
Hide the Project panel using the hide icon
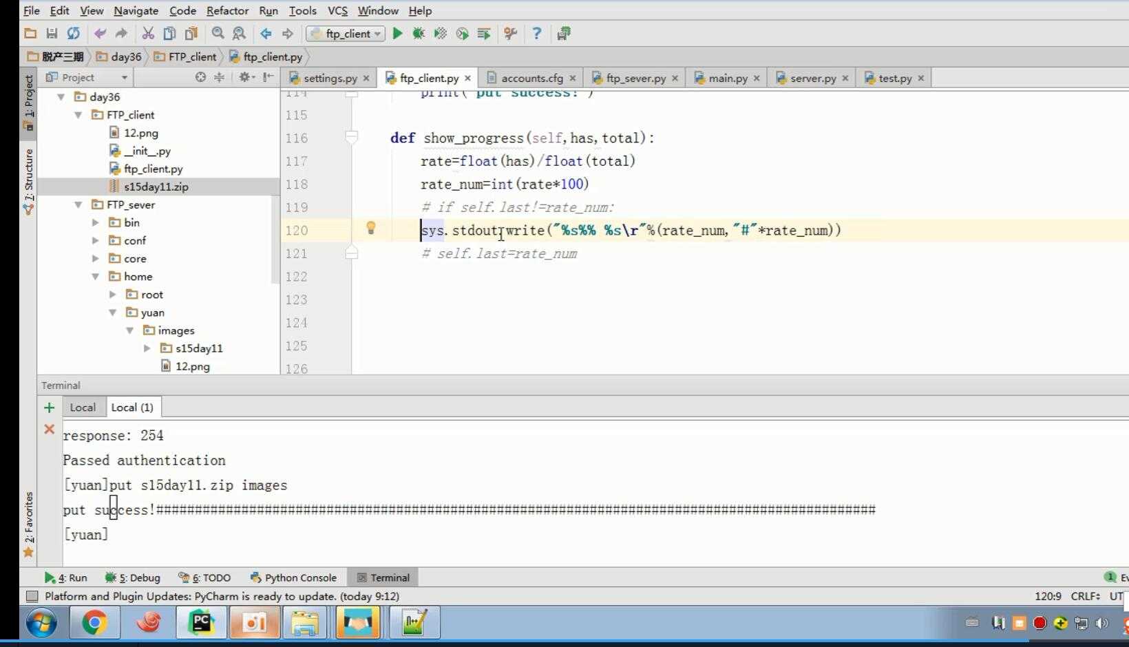point(268,77)
